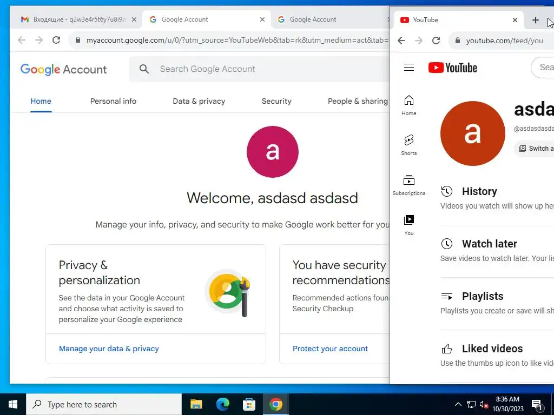The height and width of the screenshot is (415, 554).
Task: Click the Playlists list icon
Action: tap(446, 297)
